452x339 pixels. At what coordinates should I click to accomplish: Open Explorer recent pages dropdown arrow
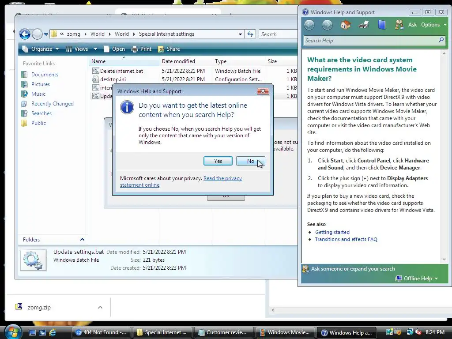(46, 34)
